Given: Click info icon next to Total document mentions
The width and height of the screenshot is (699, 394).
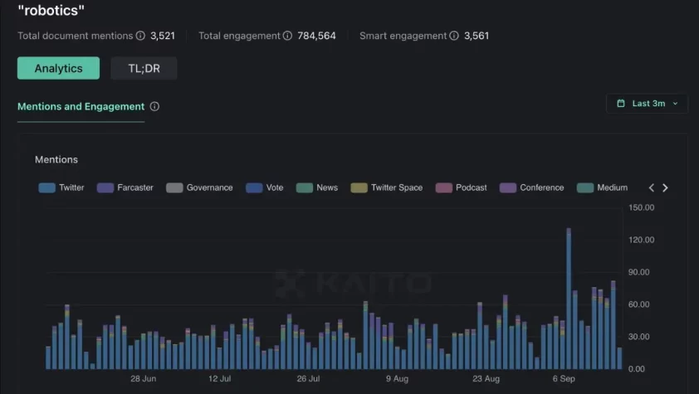Looking at the screenshot, I should (140, 36).
